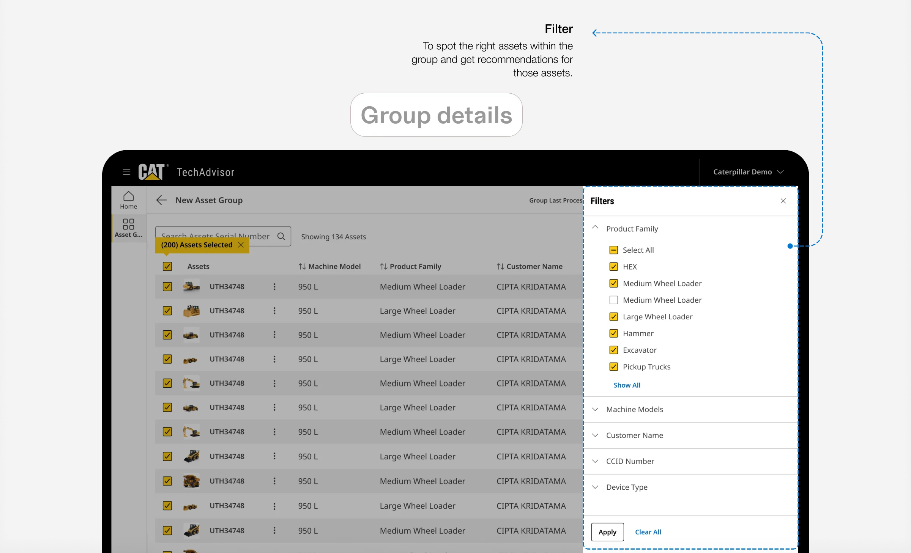Click dozer thumbnail in second asset row
The width and height of the screenshot is (911, 553).
click(x=191, y=311)
